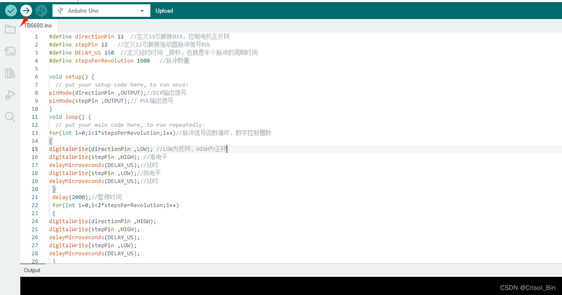This screenshot has width=562, height=295.
Task: Open the Debug sidebar panel
Action: (10, 95)
